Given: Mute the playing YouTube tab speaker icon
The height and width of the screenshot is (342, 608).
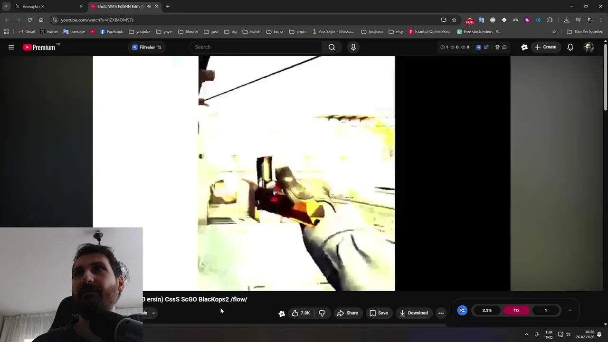Looking at the screenshot, I should [149, 7].
